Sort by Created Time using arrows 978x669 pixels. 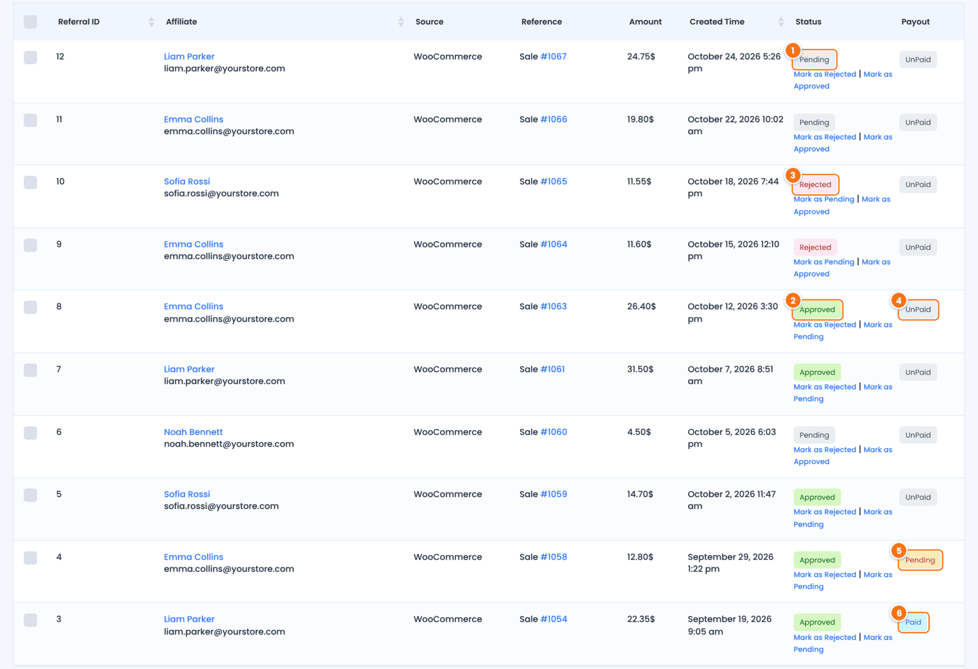click(781, 22)
